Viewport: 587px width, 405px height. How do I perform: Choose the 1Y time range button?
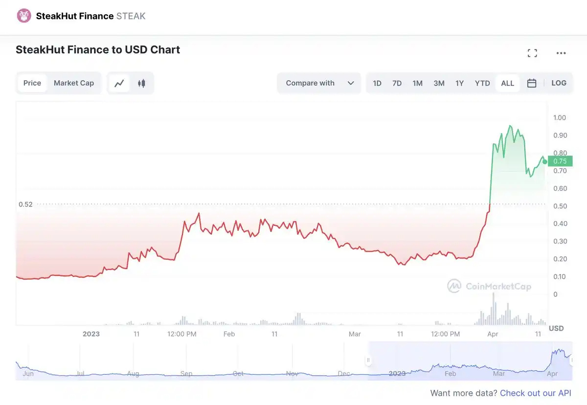pos(459,83)
